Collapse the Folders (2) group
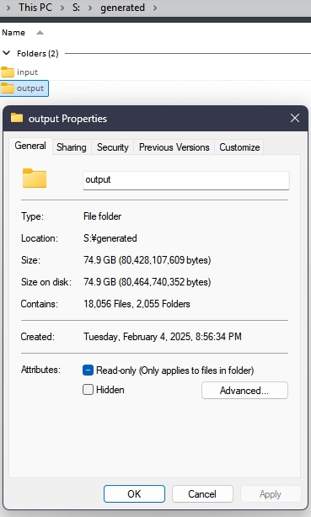Screen dimensions: 311x517 coord(6,53)
